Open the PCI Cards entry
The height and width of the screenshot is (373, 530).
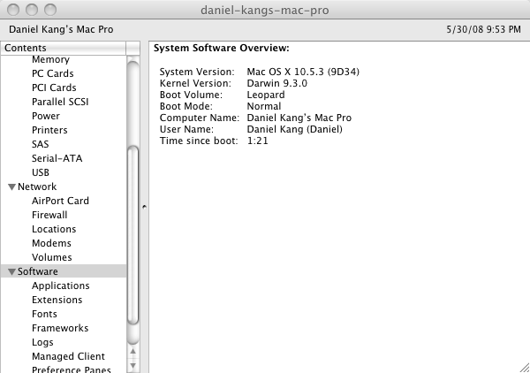(54, 88)
